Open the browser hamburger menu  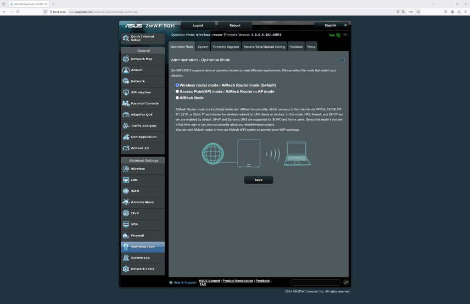tap(465, 12)
